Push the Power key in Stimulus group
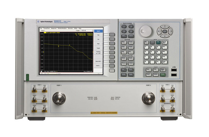 [x=131, y=70]
